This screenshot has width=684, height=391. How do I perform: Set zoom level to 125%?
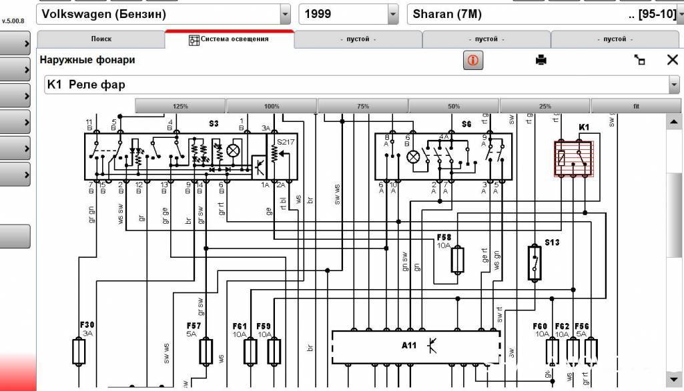pyautogui.click(x=180, y=107)
